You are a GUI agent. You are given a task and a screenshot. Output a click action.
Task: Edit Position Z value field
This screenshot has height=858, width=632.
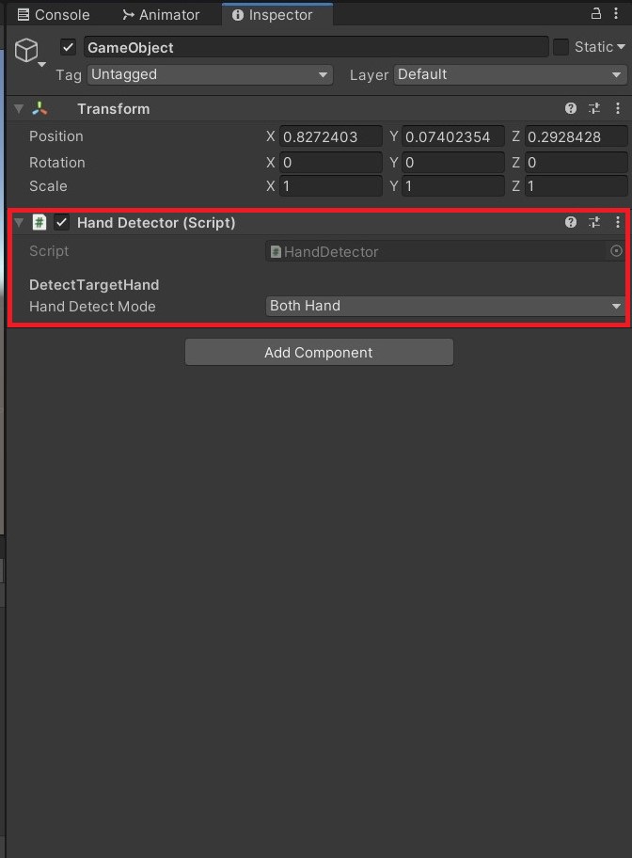(x=575, y=136)
